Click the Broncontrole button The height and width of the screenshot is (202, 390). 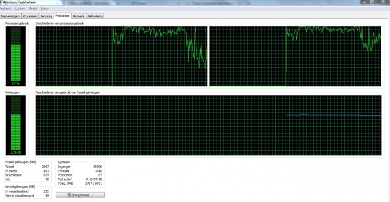coord(80,195)
